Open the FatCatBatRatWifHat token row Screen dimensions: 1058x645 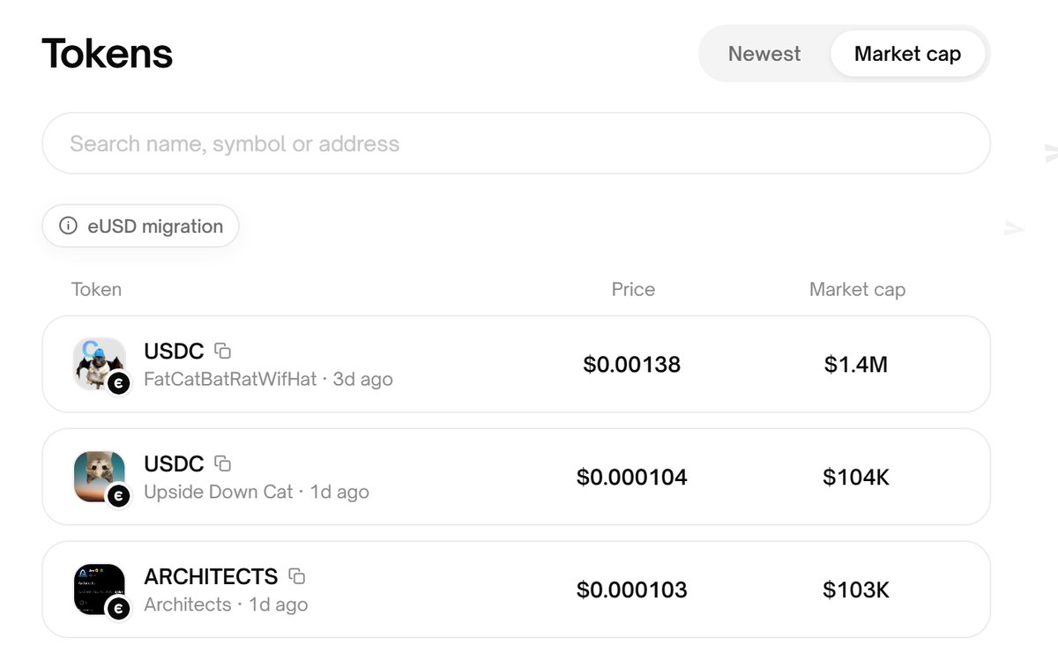pyautogui.click(x=516, y=364)
